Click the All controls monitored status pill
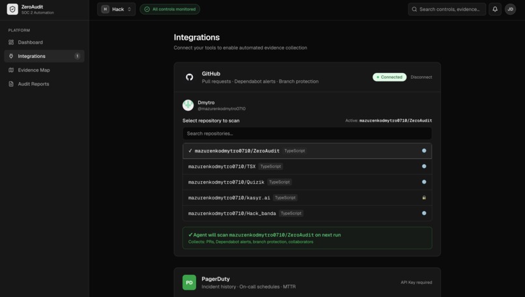The image size is (525, 297). click(x=170, y=9)
